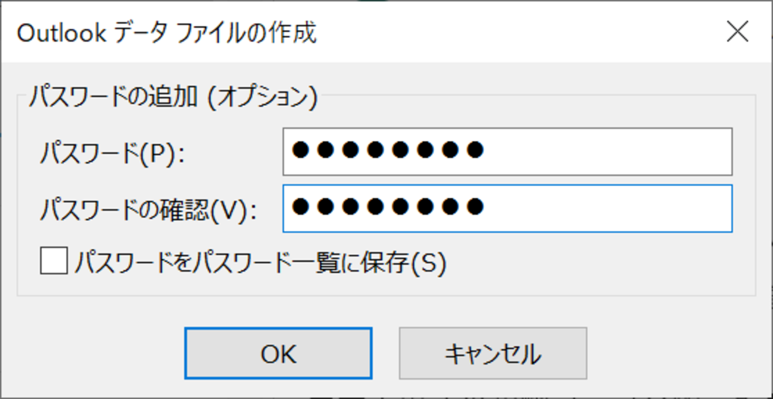Place cursor after last dot in パスワードの確認 field
This screenshot has width=773, height=399.
(x=486, y=207)
